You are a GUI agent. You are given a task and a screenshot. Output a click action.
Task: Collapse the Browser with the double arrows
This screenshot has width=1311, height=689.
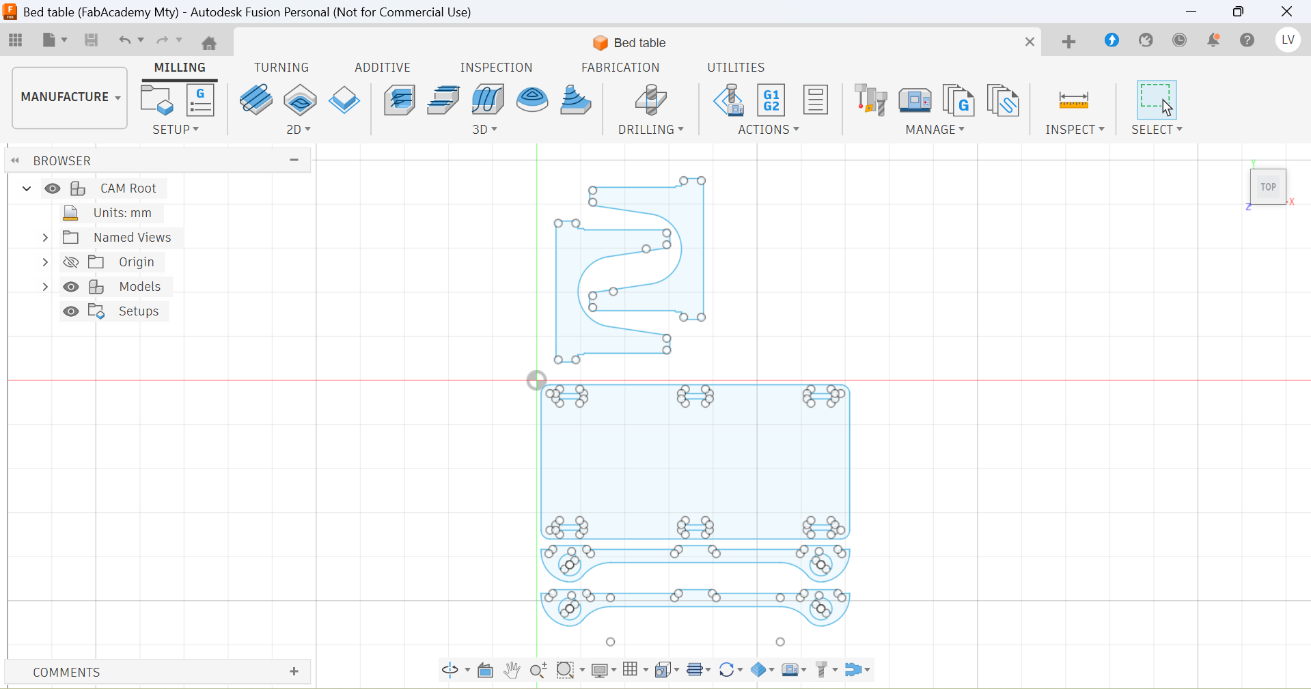15,161
